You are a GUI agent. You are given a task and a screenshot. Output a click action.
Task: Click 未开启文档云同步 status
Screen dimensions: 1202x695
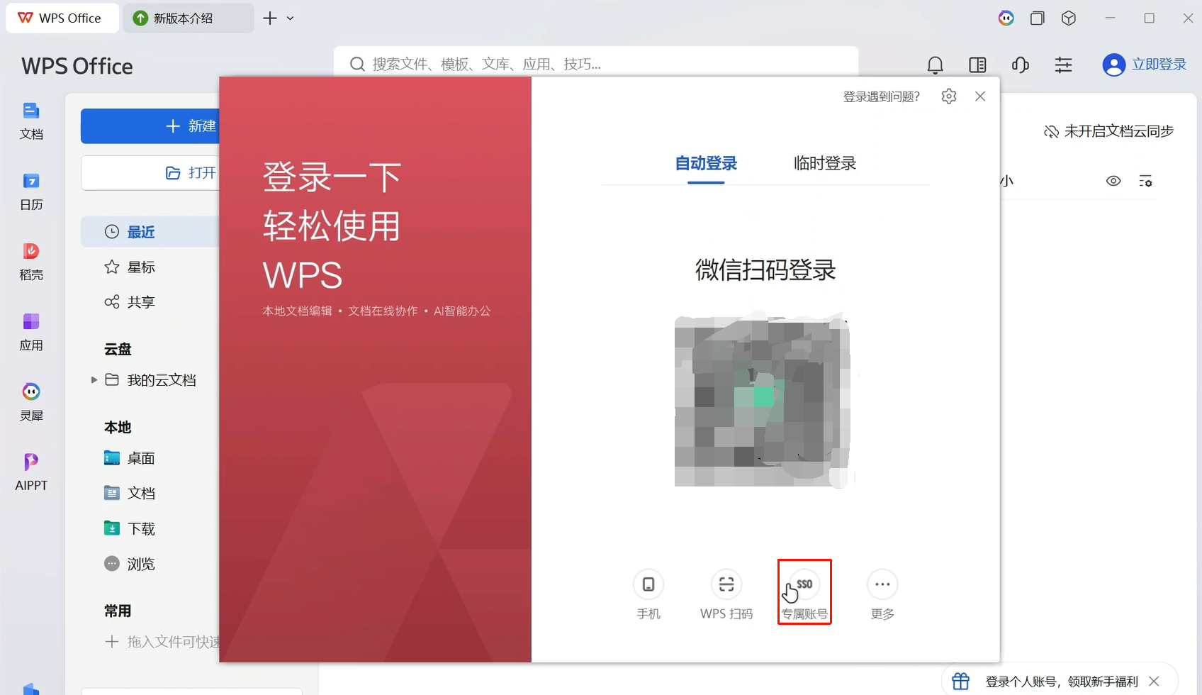click(x=1109, y=131)
